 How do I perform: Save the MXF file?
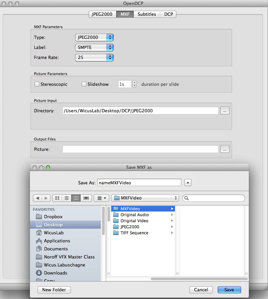click(x=229, y=290)
